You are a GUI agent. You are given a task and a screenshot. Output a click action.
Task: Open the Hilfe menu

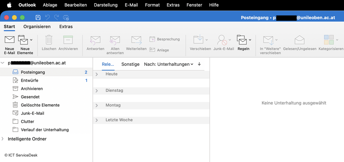(214, 5)
